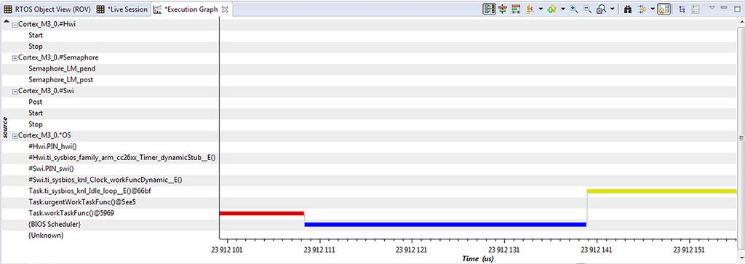Select the Stop row under Hwi
Screen dimensions: 745x264
tap(36, 47)
